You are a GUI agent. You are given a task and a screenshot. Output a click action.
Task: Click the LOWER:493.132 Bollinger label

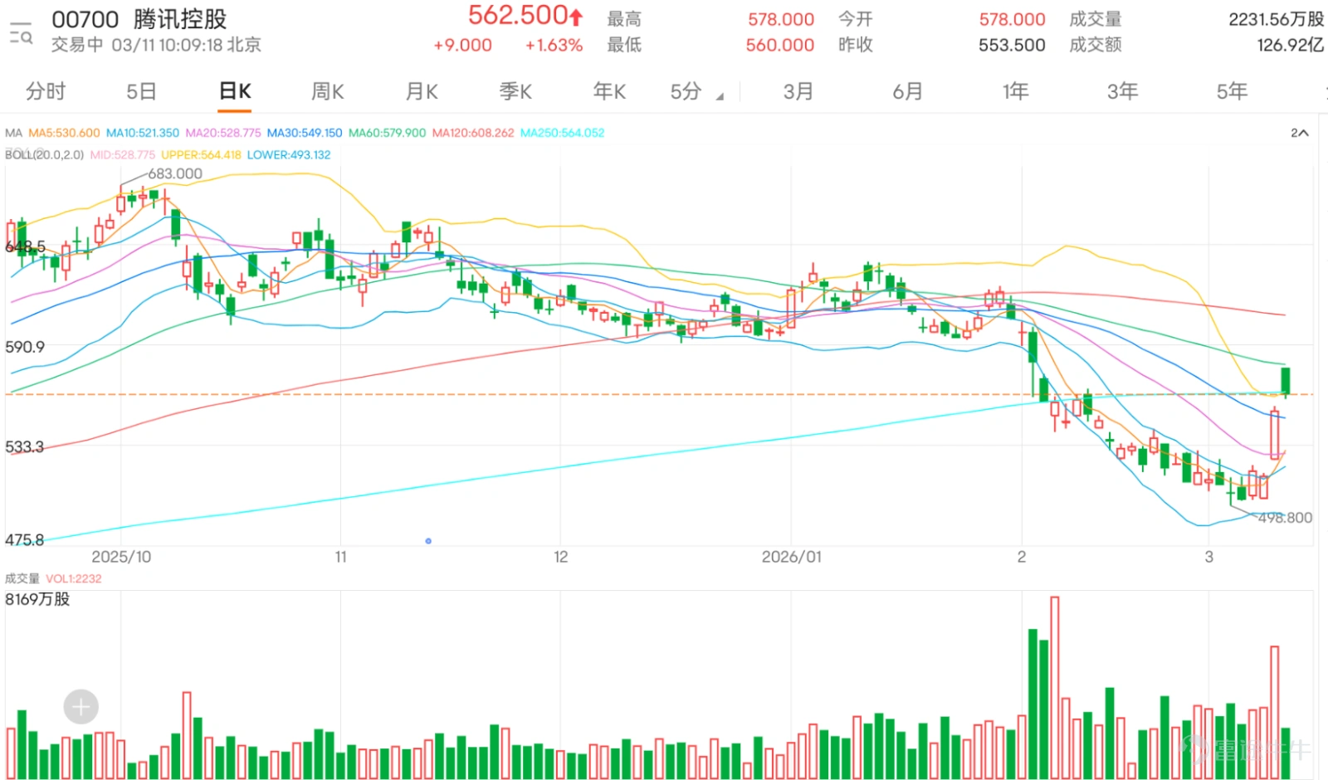tap(289, 155)
